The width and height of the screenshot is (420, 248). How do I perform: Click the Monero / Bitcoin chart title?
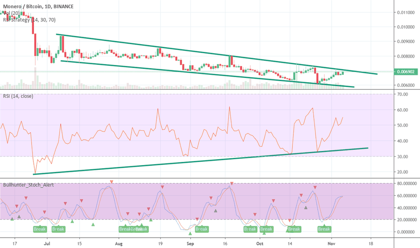coord(38,6)
